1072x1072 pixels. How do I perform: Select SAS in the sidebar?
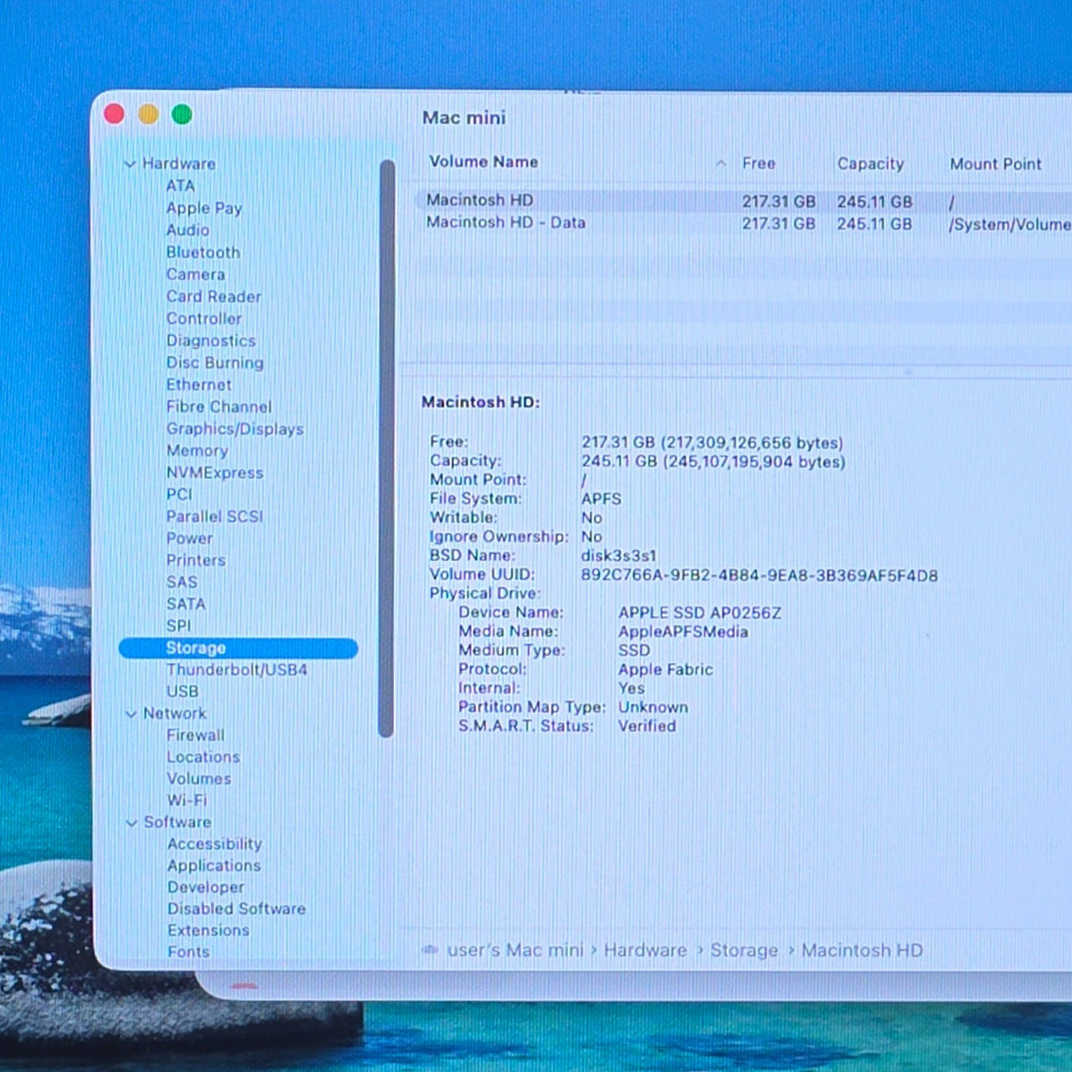181,582
